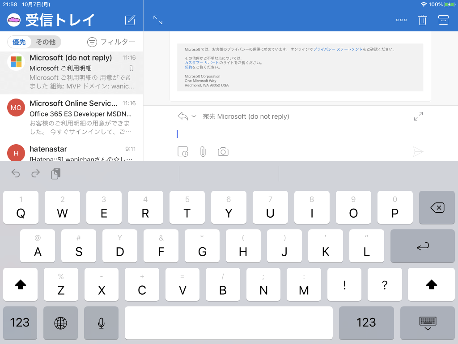Tap the M key
Screen dimensions: 458x344
click(304, 284)
